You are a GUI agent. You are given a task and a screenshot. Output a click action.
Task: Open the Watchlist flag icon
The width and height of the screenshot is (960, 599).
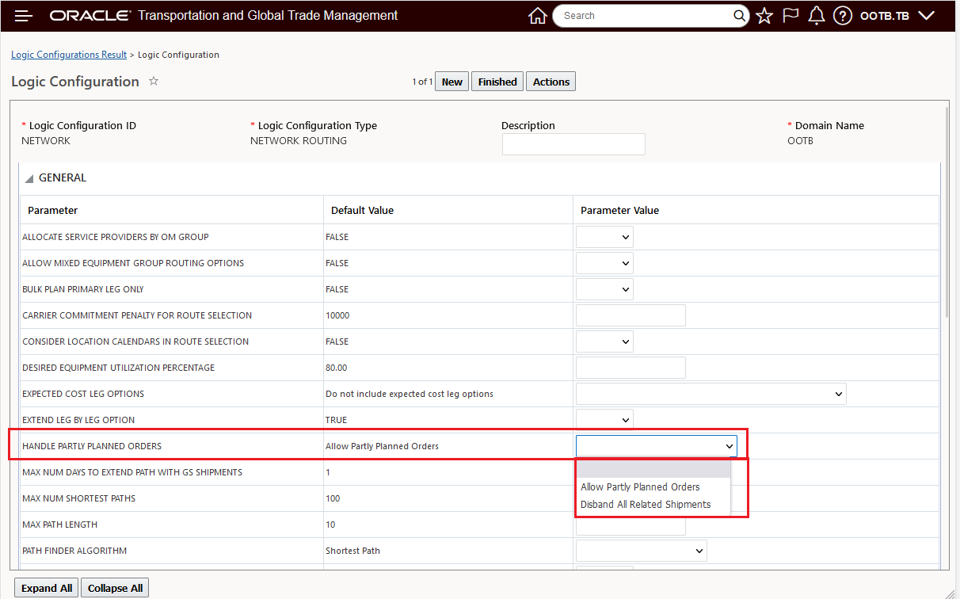790,16
